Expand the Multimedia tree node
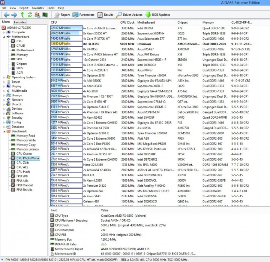270x262 pixels. [x=4, y=91]
